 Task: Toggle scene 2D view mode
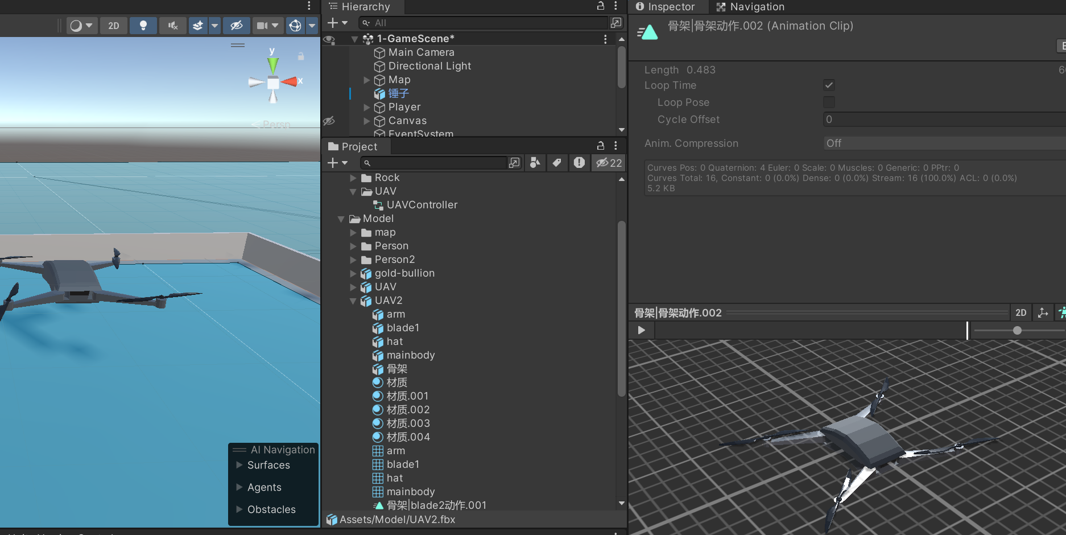tap(114, 26)
